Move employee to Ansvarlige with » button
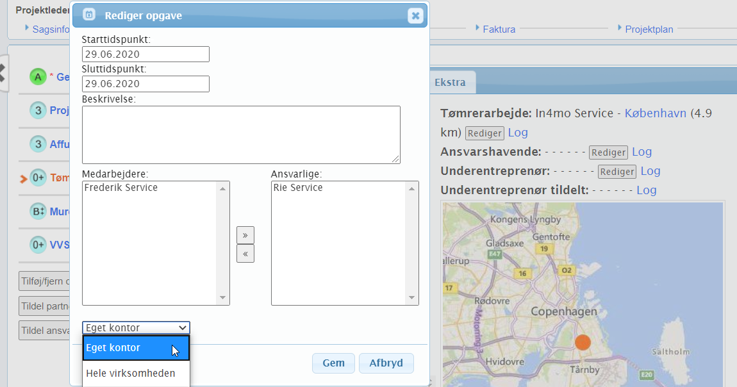 (x=245, y=235)
